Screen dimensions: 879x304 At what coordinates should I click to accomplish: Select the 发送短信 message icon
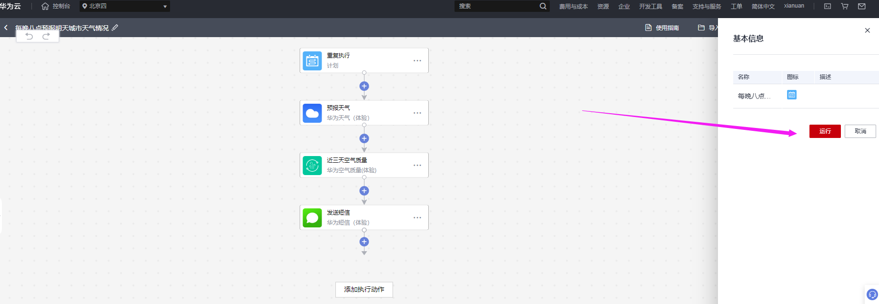coord(312,218)
